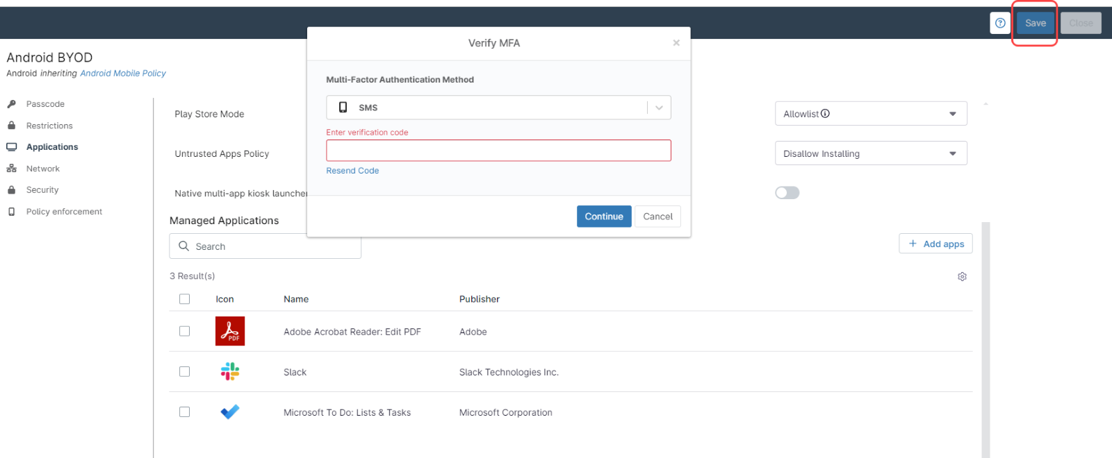Click the Microsoft Corporation publisher cell

[506, 412]
